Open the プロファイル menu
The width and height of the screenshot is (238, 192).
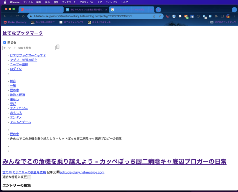click(86, 2)
